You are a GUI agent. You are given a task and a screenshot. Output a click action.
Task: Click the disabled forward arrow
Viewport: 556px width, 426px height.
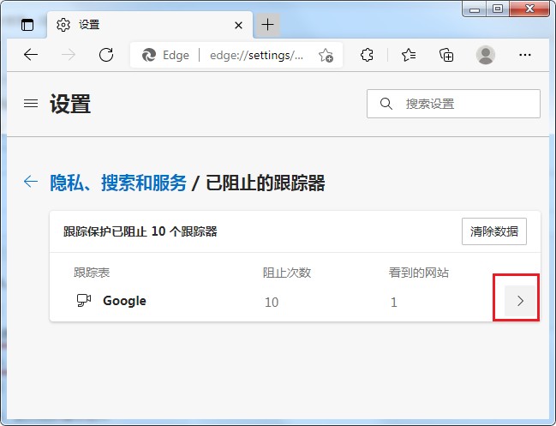(68, 55)
